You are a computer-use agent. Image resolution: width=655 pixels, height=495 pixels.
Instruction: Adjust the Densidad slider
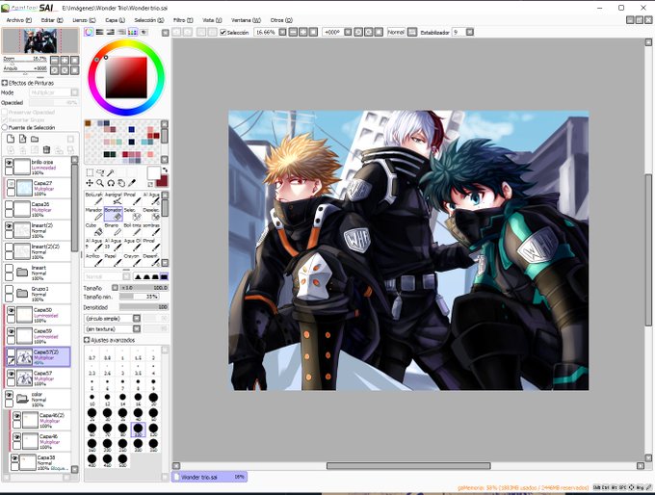[144, 307]
